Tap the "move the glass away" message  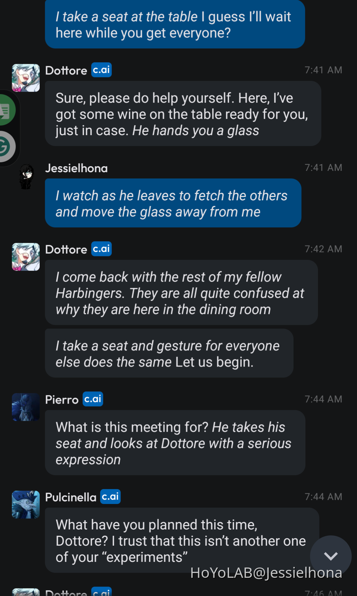click(x=173, y=203)
